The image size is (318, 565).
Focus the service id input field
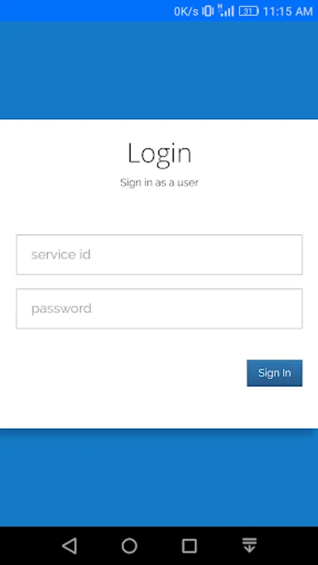(x=159, y=255)
